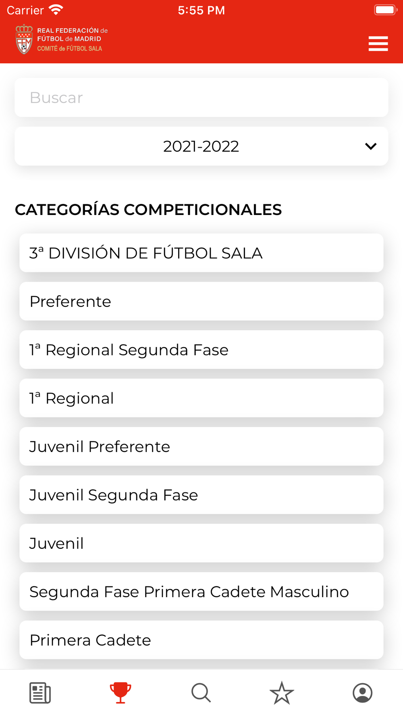The height and width of the screenshot is (717, 403).
Task: Select the Preferente category
Action: pos(201,301)
